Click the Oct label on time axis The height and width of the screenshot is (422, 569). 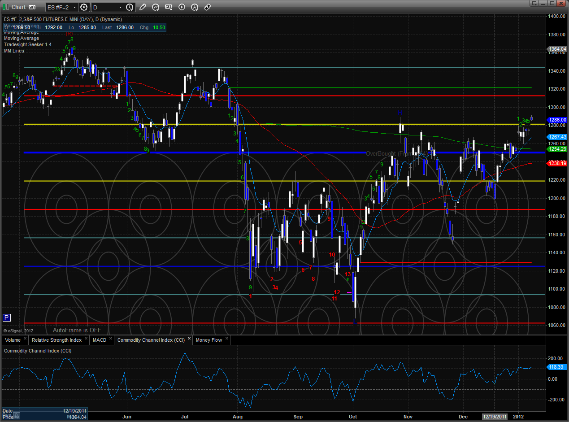353,417
